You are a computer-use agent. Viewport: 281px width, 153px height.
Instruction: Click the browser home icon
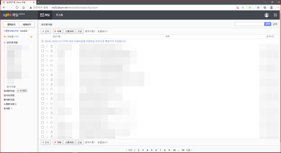[x=24, y=7]
